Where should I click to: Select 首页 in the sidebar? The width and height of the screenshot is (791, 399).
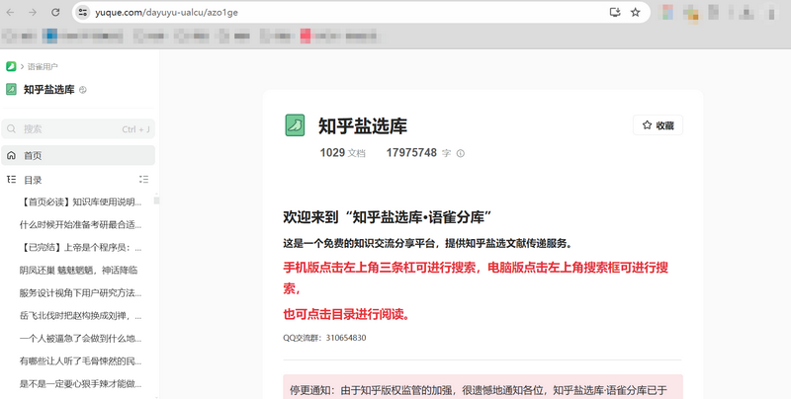pyautogui.click(x=34, y=155)
